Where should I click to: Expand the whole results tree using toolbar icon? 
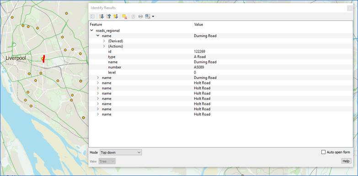tap(102, 16)
